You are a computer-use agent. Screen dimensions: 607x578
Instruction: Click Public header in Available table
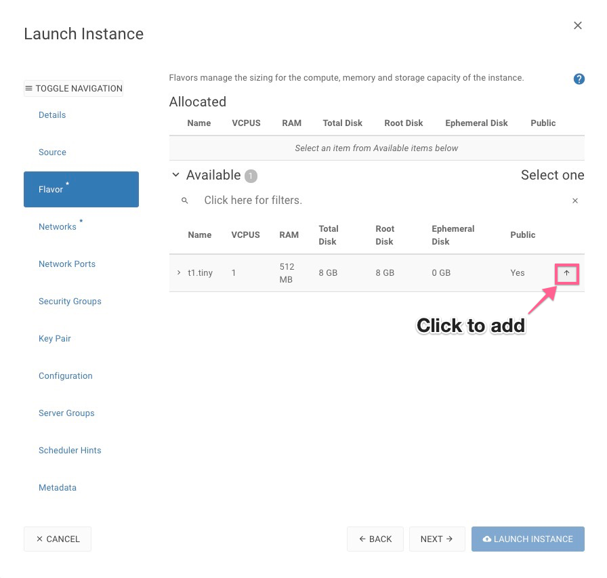[523, 235]
